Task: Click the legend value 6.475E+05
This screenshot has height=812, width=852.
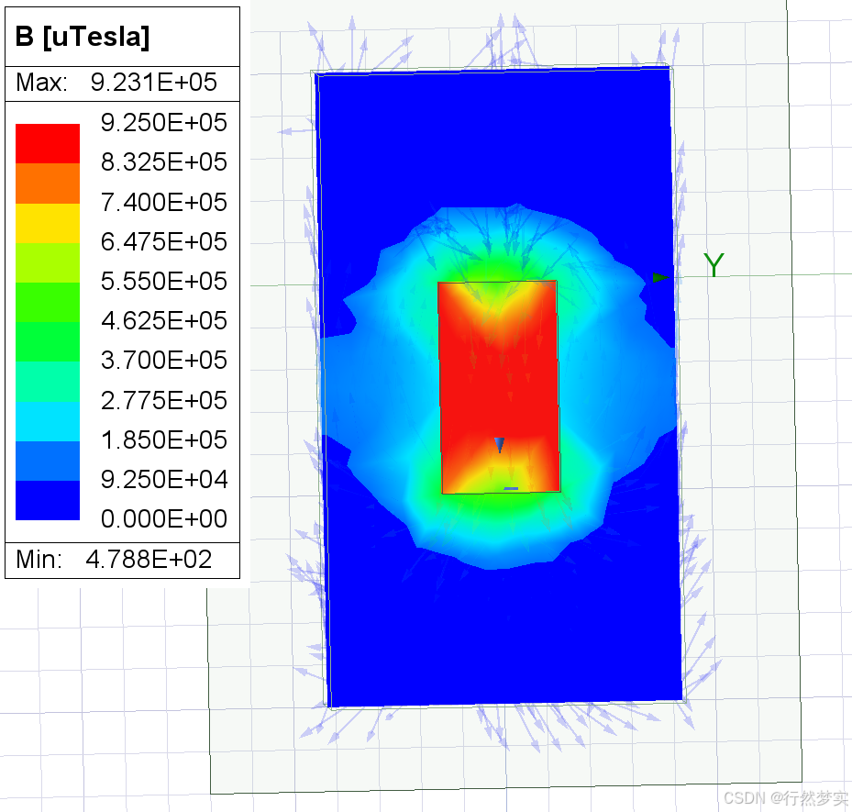Action: click(164, 242)
